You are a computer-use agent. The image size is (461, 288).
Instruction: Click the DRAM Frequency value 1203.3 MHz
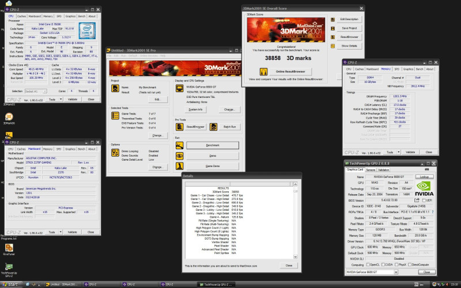click(x=399, y=96)
